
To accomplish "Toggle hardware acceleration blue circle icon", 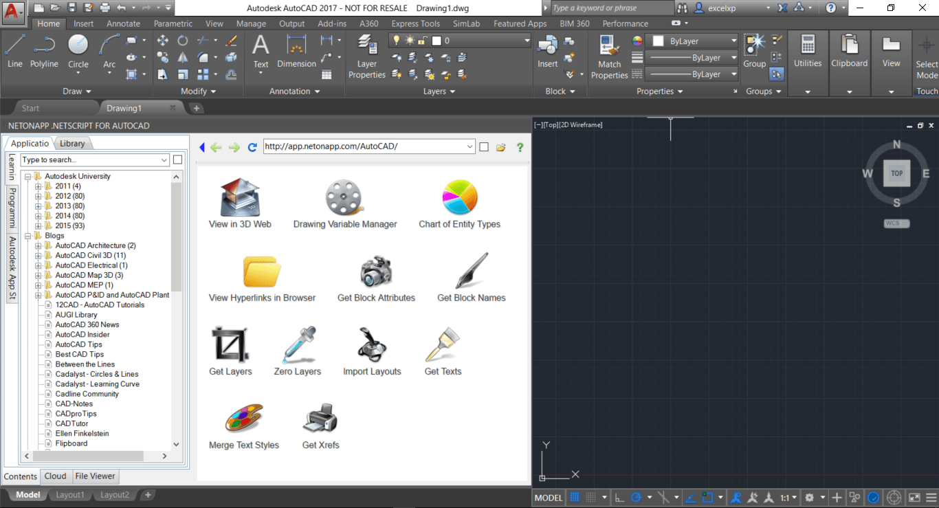I will pos(873,497).
